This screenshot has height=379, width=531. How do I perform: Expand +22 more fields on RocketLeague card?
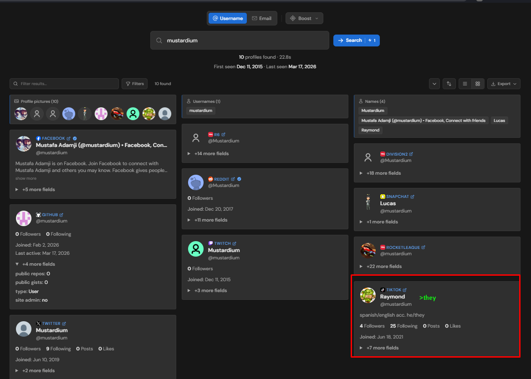coord(381,267)
